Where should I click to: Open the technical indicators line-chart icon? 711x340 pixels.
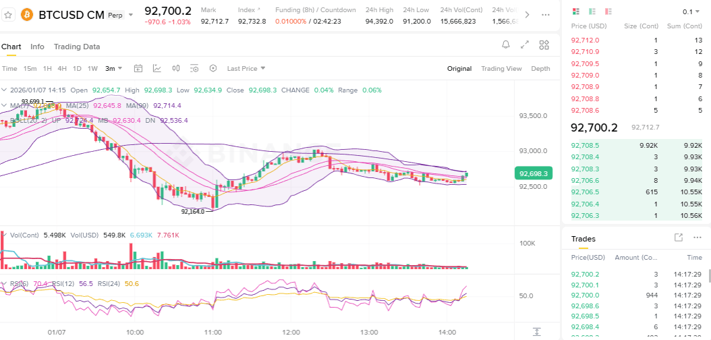[x=157, y=68]
